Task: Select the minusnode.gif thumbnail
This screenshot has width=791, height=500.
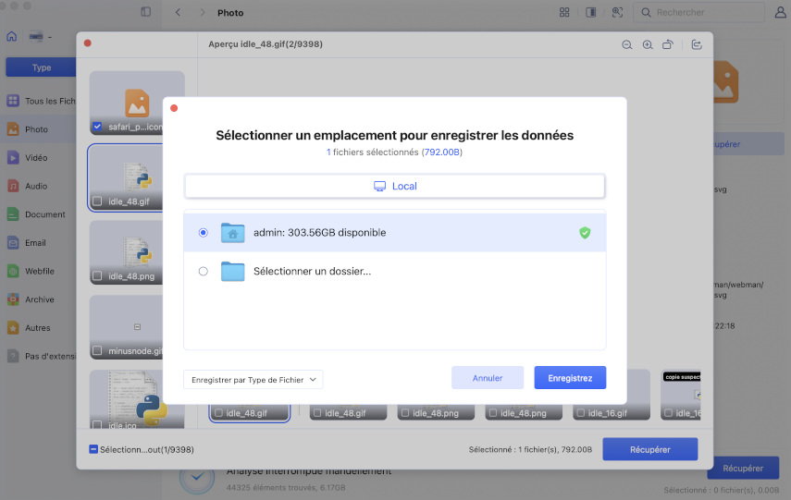Action: point(126,327)
